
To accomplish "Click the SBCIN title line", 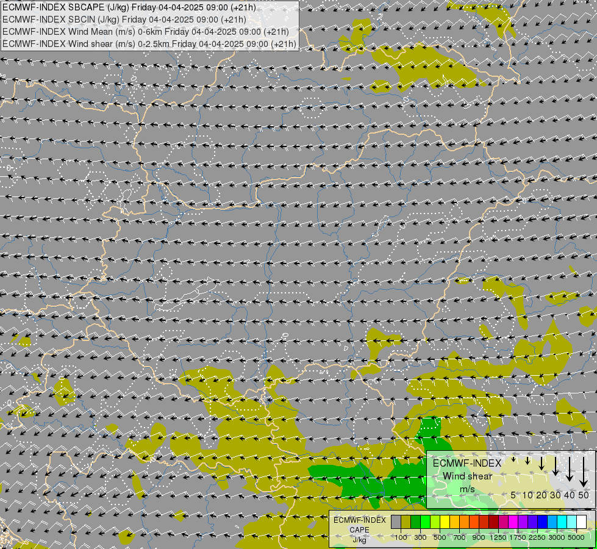I will coord(124,20).
